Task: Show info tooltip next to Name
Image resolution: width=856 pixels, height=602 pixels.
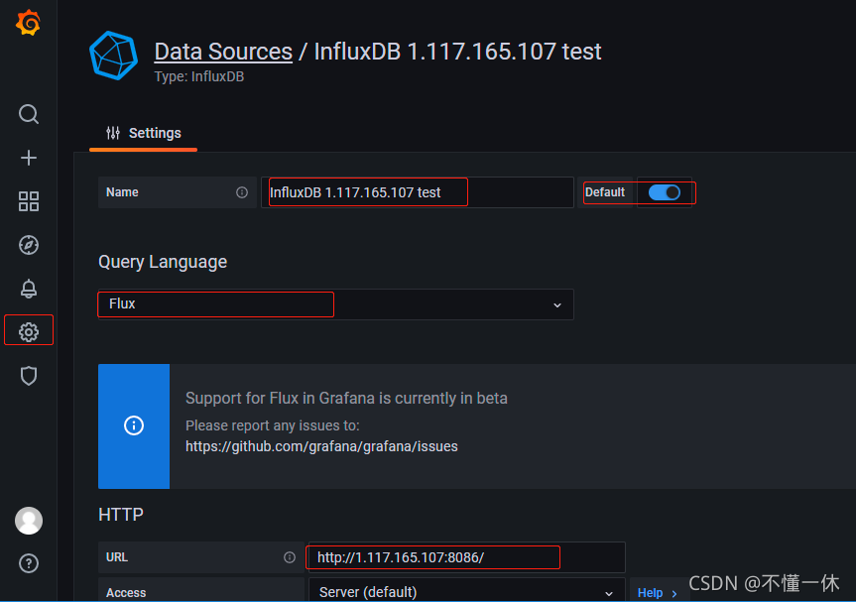Action: click(x=242, y=192)
